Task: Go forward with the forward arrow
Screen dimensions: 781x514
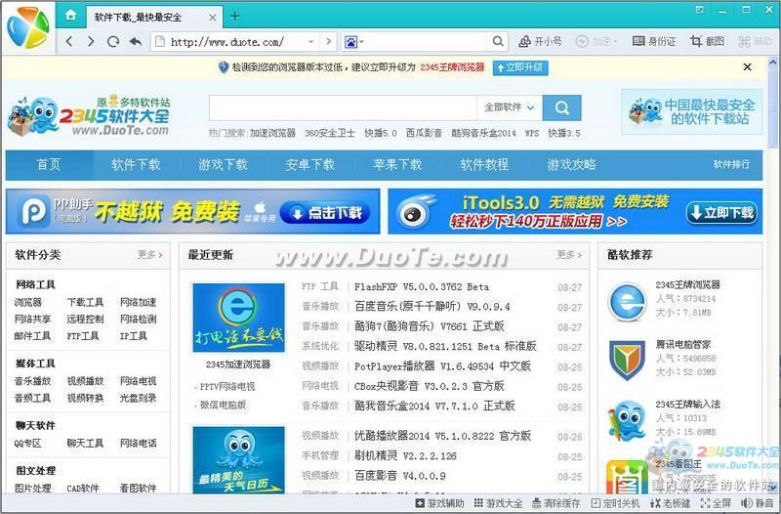Action: (91, 41)
